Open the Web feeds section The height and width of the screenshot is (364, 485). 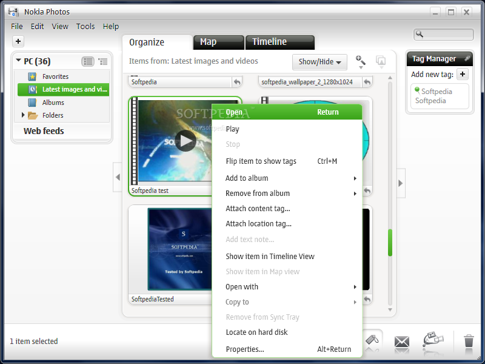[x=44, y=131]
